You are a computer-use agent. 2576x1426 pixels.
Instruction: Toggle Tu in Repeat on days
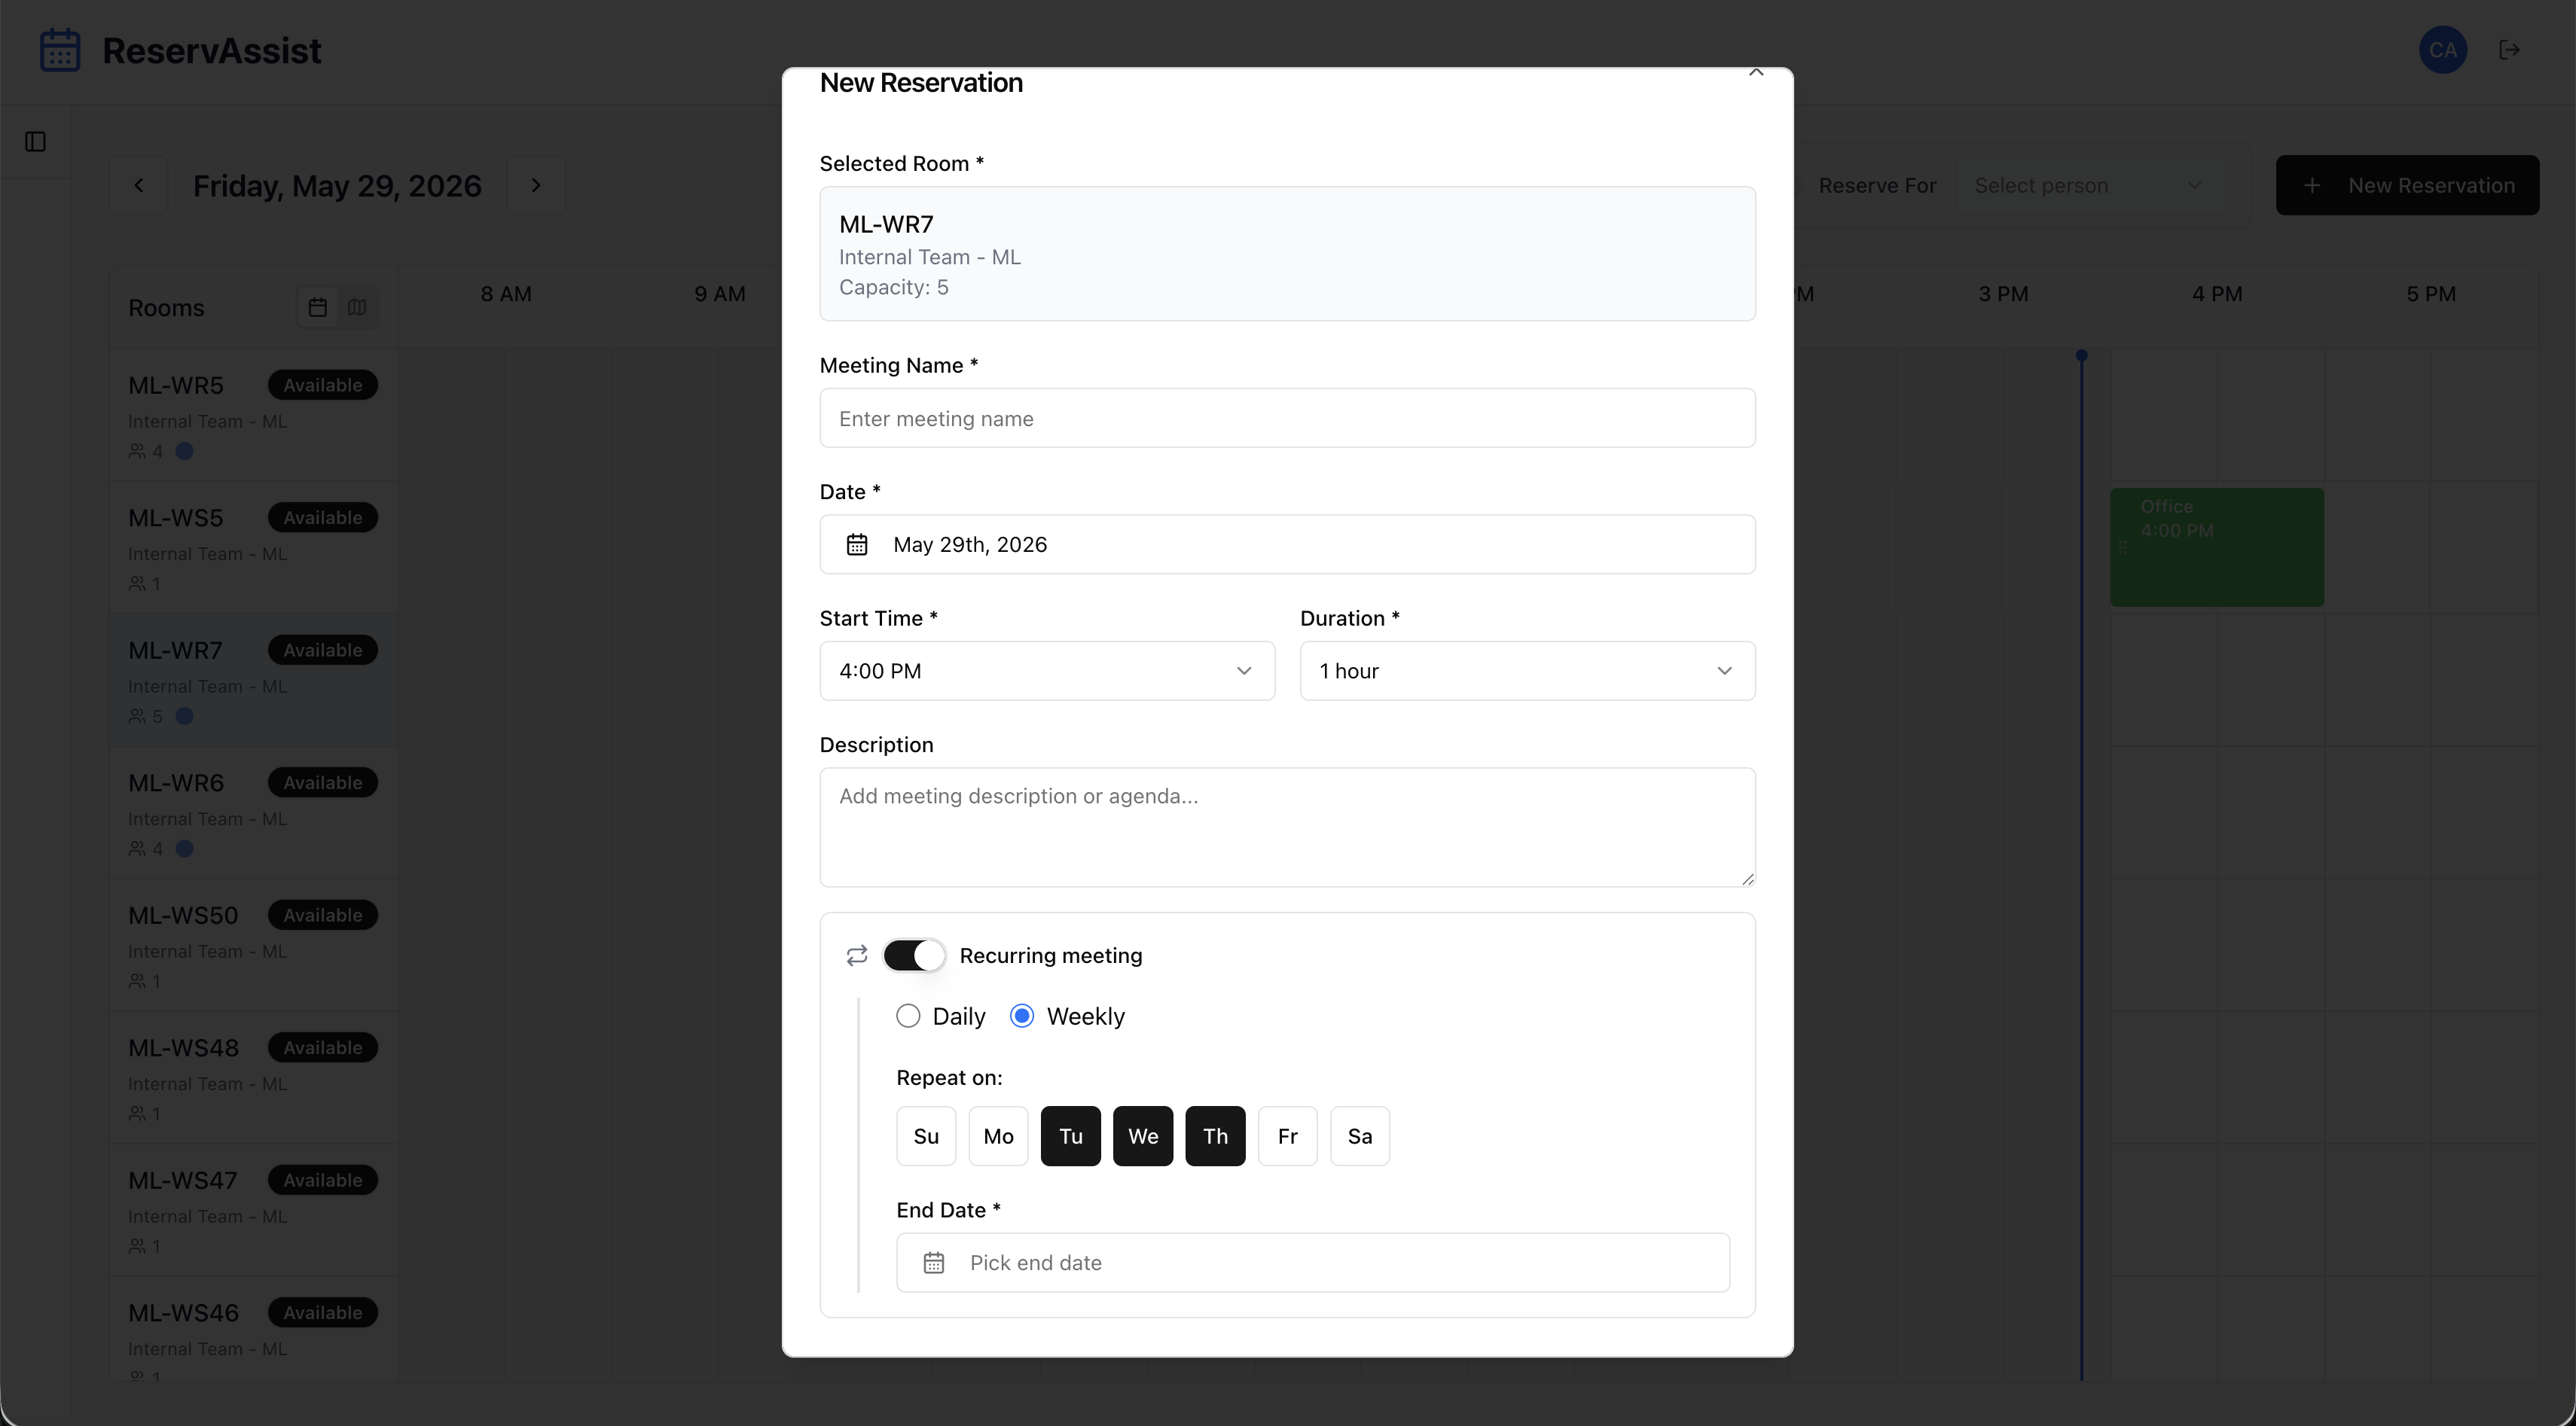pos(1071,1136)
